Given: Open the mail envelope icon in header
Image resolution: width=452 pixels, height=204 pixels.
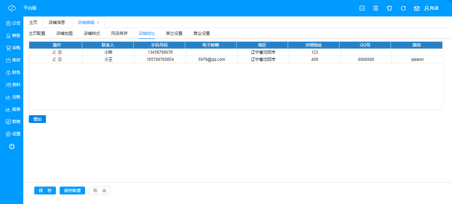Looking at the screenshot, I should tap(417, 8).
